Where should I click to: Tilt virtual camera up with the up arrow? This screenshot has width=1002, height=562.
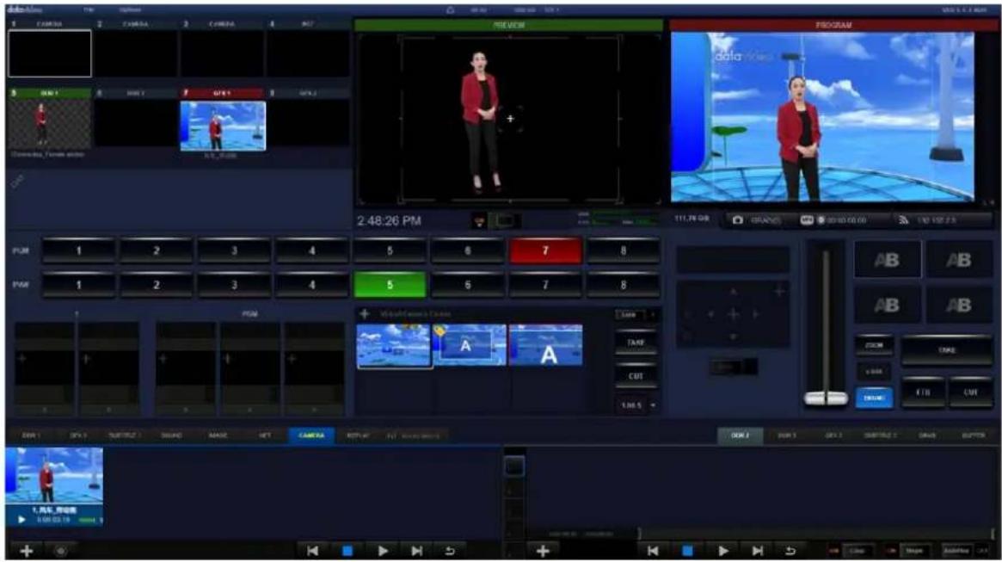point(733,292)
